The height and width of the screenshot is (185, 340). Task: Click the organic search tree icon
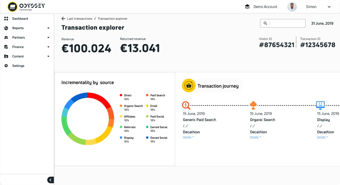[x=253, y=105]
